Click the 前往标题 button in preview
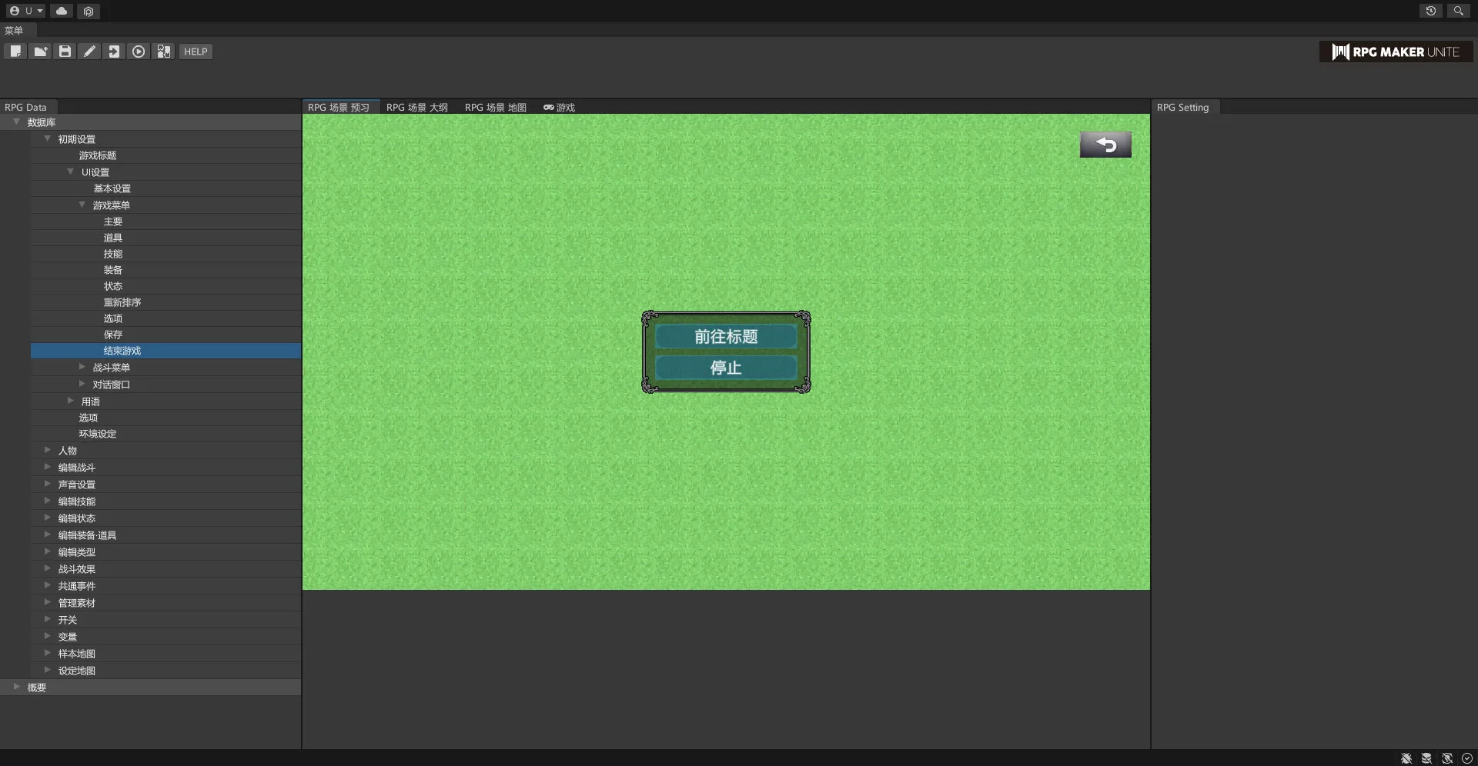 [x=725, y=337]
